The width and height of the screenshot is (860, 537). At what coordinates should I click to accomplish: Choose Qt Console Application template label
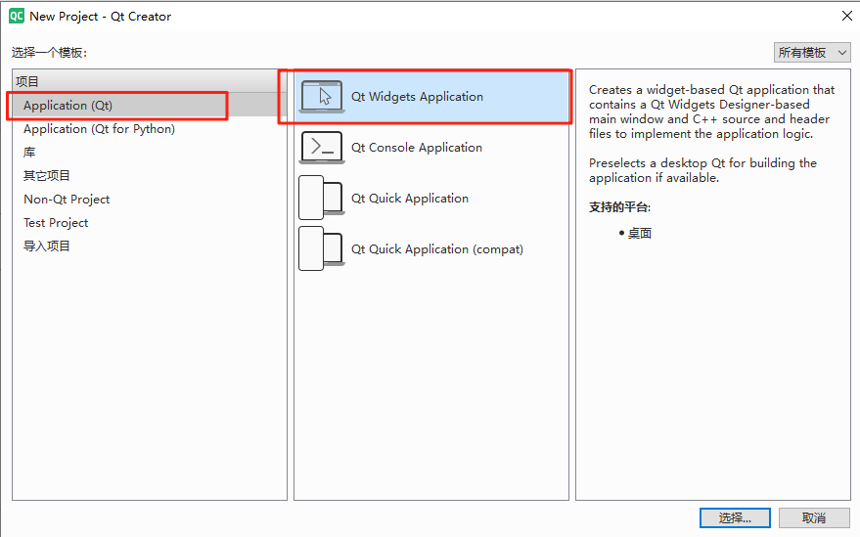[x=417, y=148]
